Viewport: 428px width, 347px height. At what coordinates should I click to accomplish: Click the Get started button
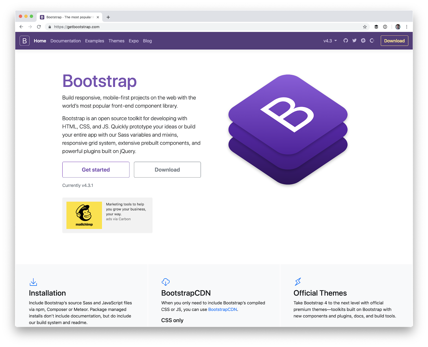tap(96, 169)
